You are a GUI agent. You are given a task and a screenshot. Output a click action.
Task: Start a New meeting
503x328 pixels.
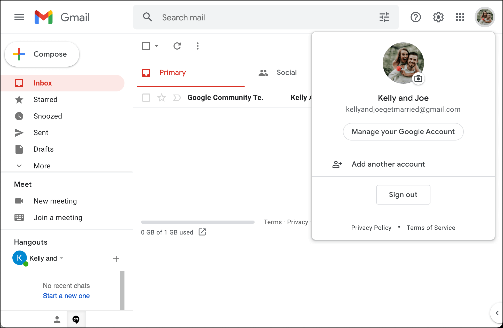pos(55,201)
